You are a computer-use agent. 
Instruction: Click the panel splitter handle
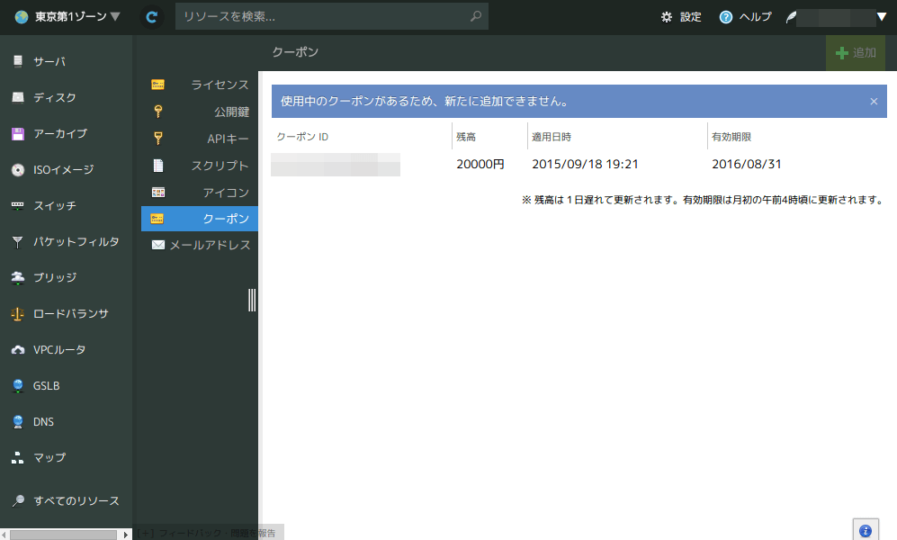[x=252, y=300]
